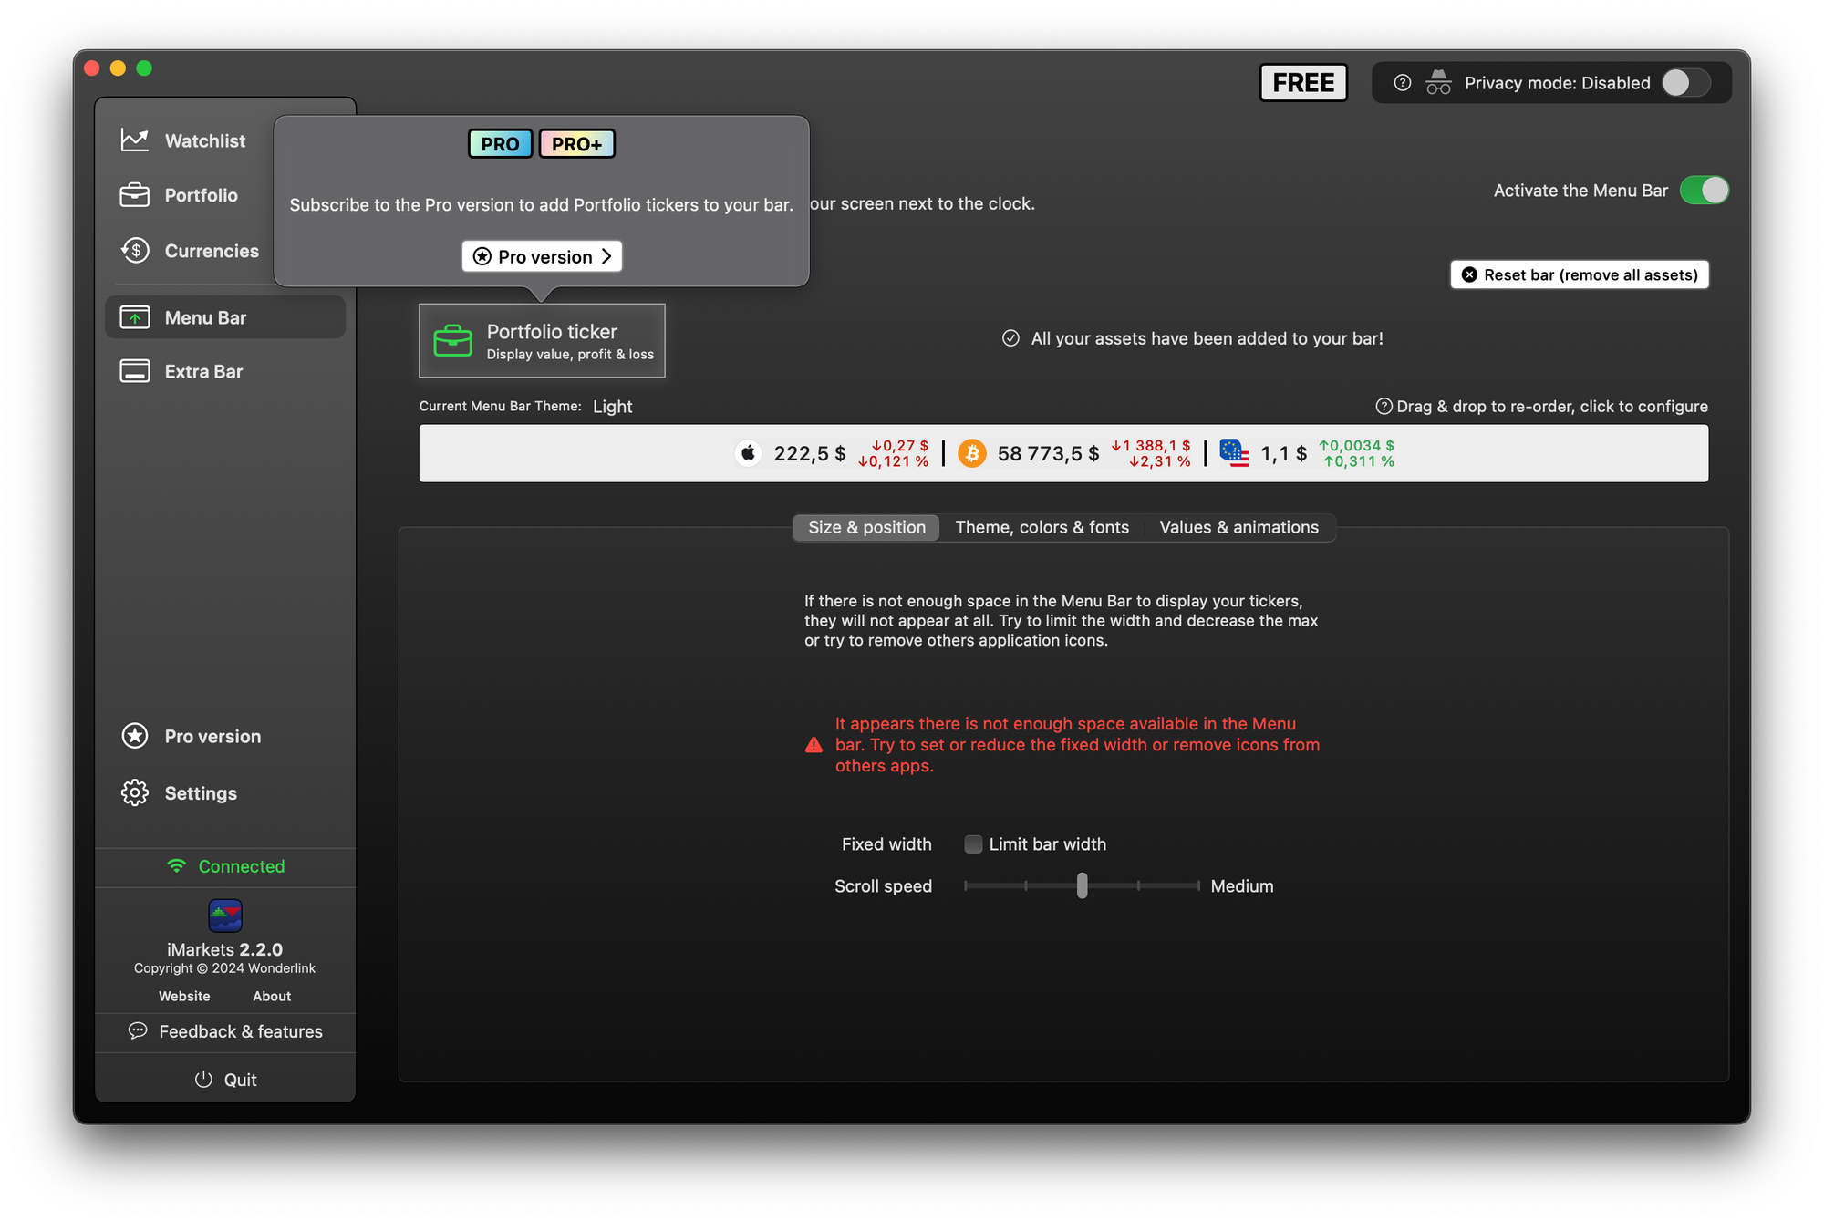The height and width of the screenshot is (1221, 1824).
Task: Switch to Theme, colors & fonts tab
Action: pyautogui.click(x=1042, y=527)
